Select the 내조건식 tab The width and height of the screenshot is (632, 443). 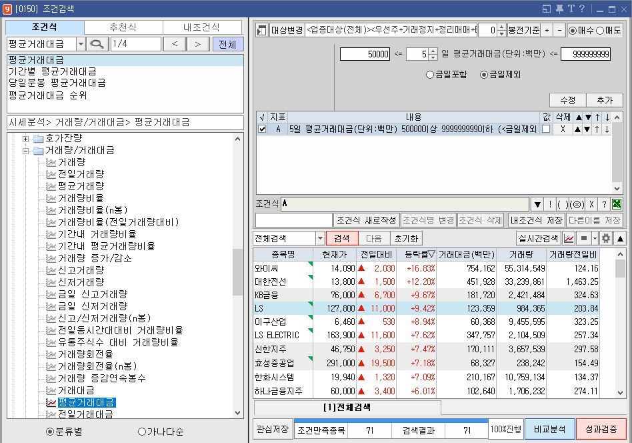point(202,27)
